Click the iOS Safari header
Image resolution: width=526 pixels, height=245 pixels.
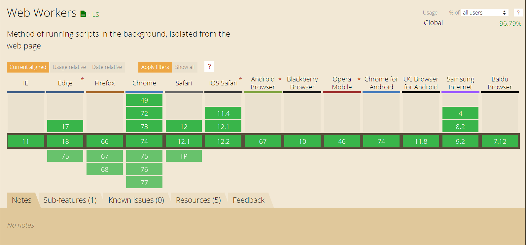click(x=223, y=83)
